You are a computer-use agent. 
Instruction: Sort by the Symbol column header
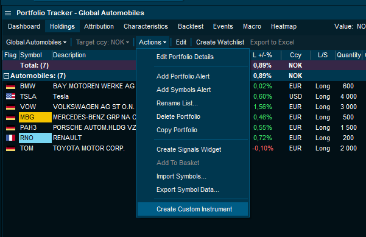[35, 55]
